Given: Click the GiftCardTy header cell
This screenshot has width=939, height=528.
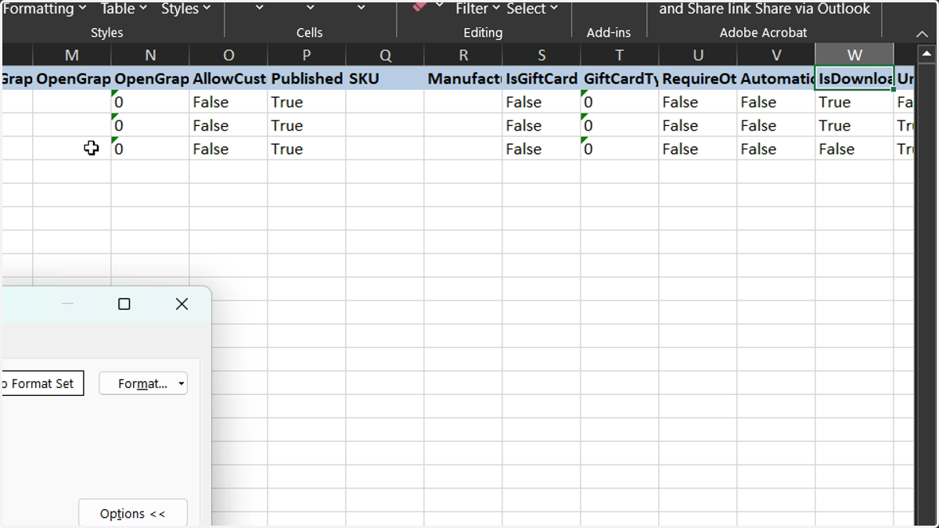Looking at the screenshot, I should tap(620, 79).
